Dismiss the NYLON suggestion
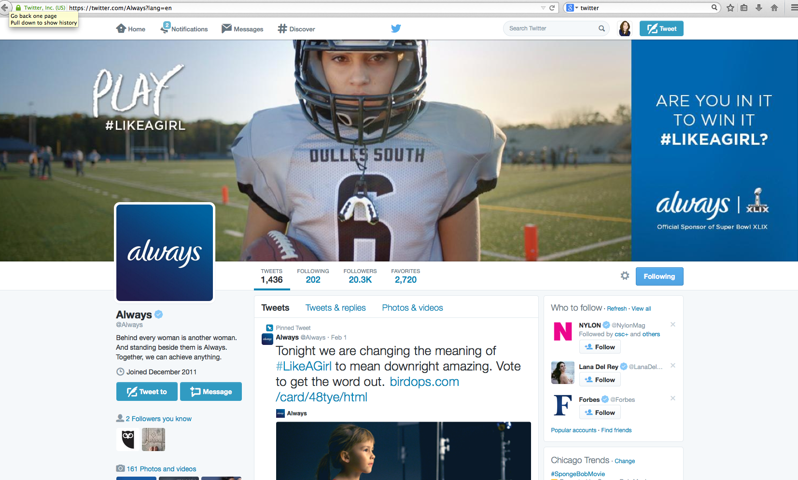 click(673, 324)
